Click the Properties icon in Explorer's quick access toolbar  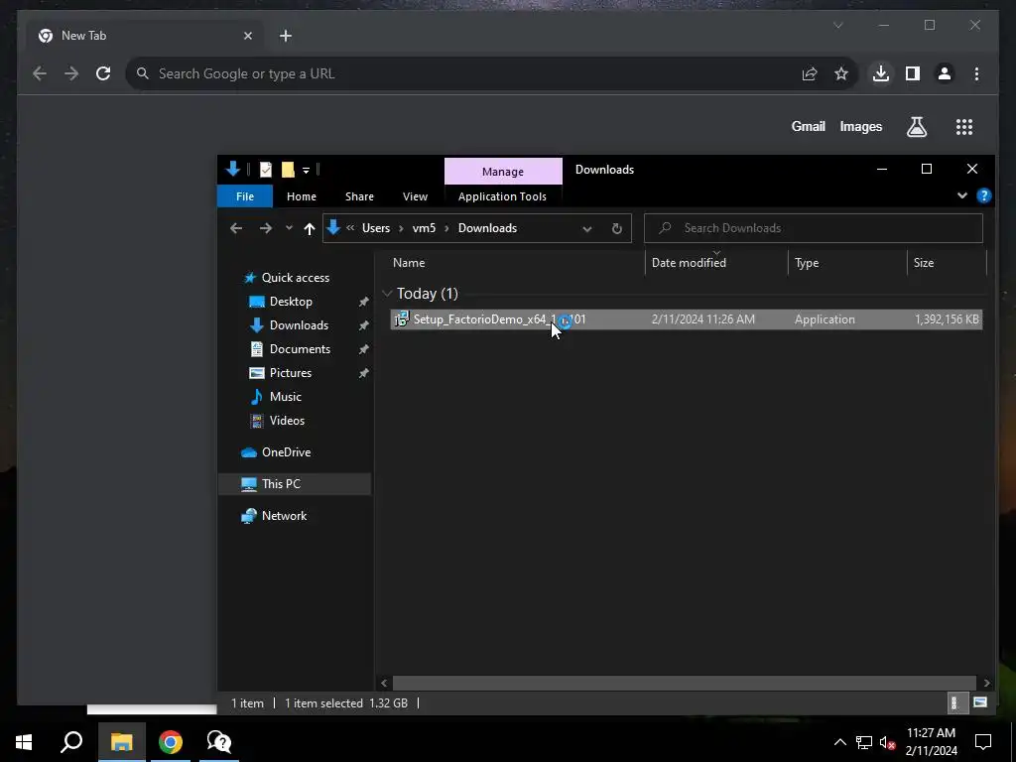tap(266, 170)
